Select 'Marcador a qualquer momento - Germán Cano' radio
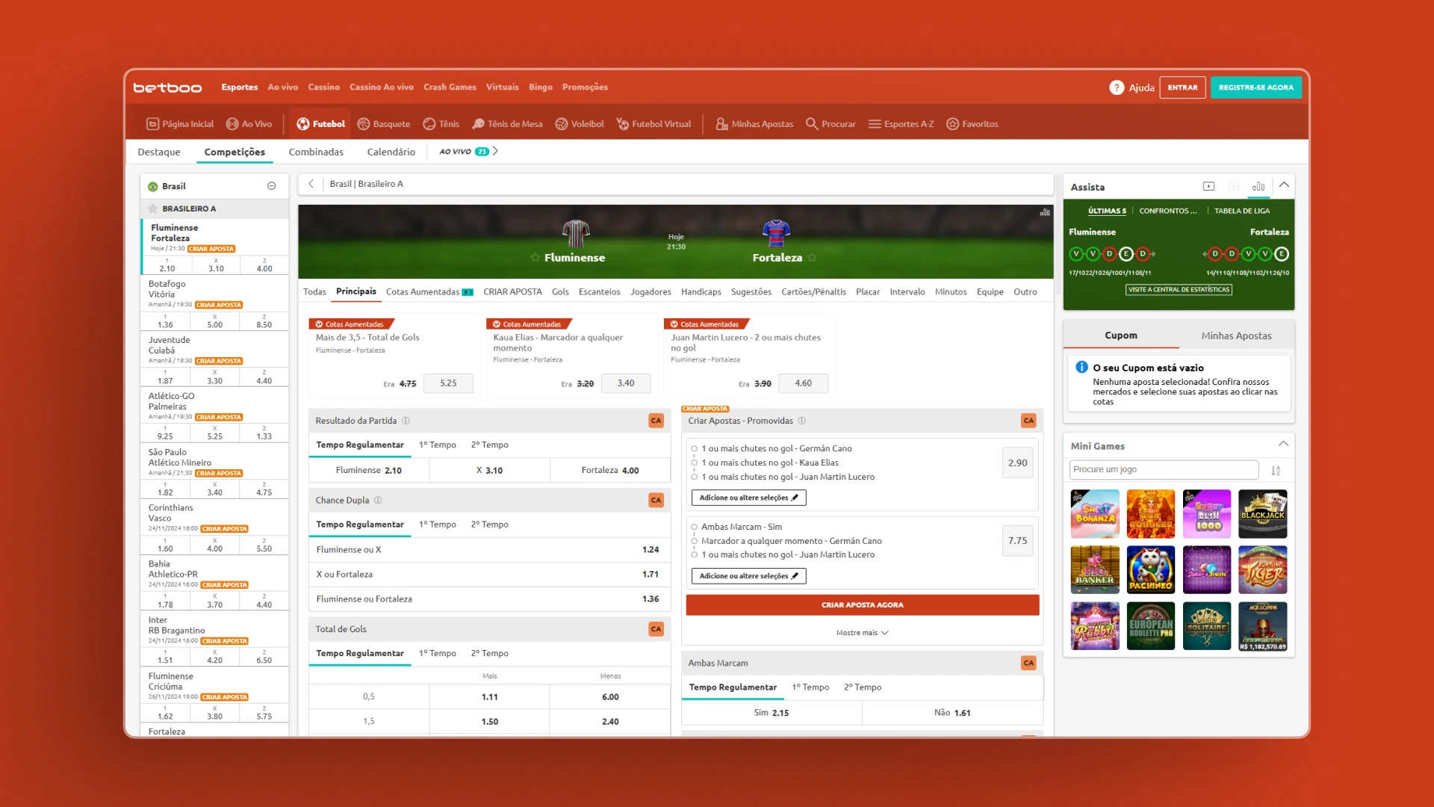This screenshot has width=1434, height=807. tap(695, 541)
